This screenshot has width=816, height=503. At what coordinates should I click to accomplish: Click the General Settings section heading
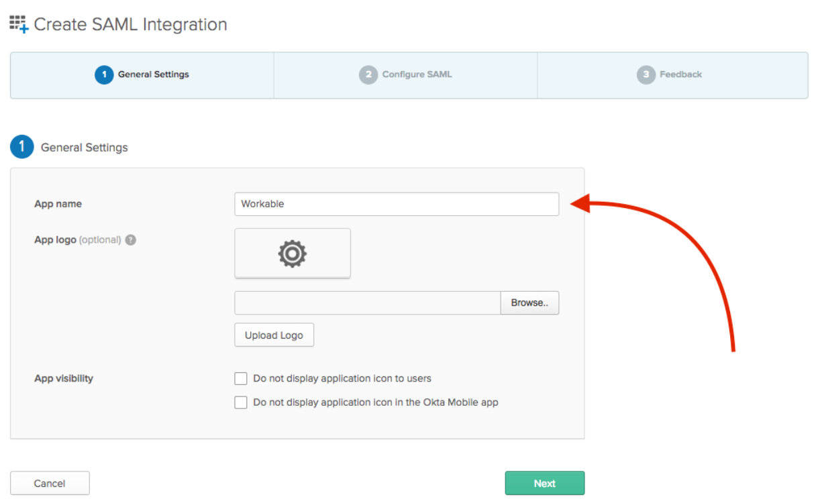tap(84, 148)
